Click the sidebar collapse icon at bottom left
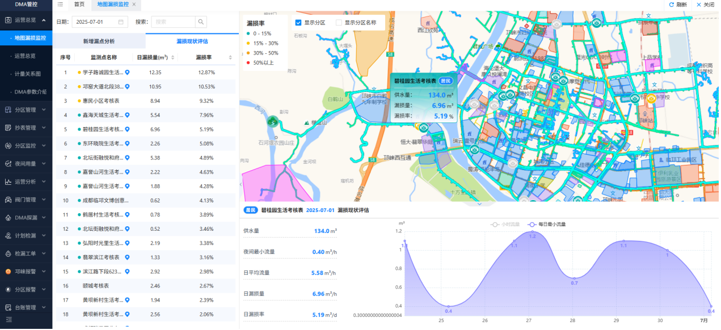 9,320
